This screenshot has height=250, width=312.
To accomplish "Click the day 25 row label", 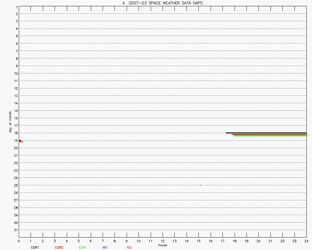I will click(15, 185).
